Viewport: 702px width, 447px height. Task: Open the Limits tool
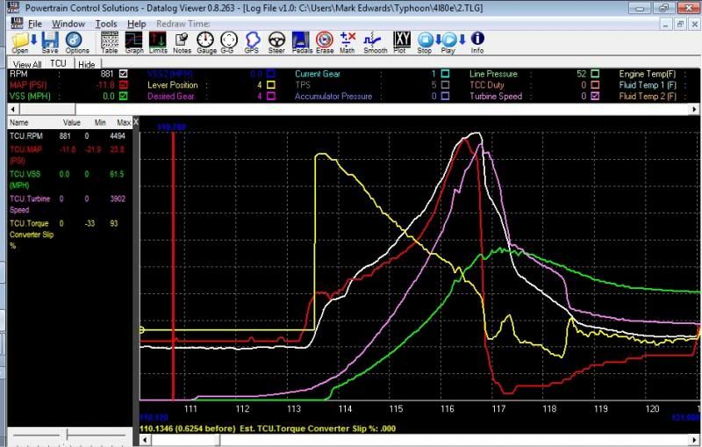[158, 42]
